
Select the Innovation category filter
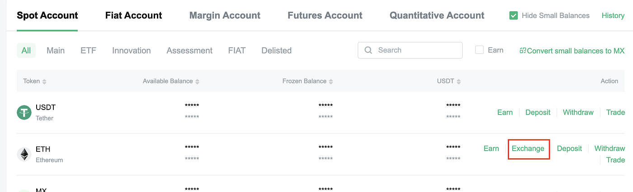coord(132,50)
